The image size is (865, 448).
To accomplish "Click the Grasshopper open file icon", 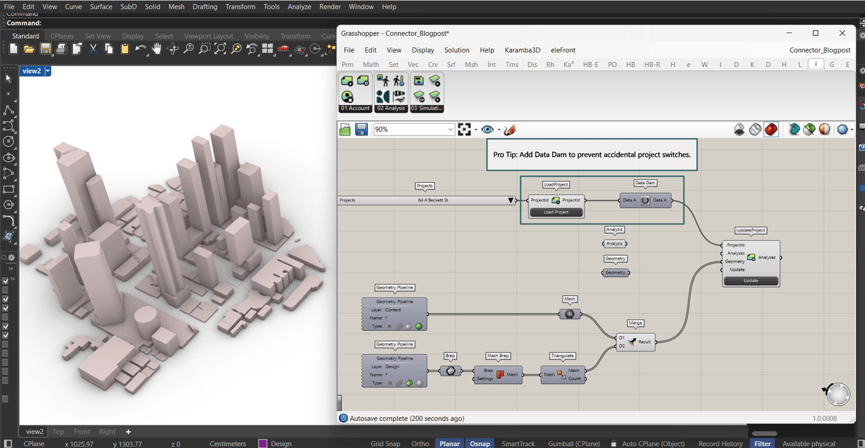I will (345, 130).
